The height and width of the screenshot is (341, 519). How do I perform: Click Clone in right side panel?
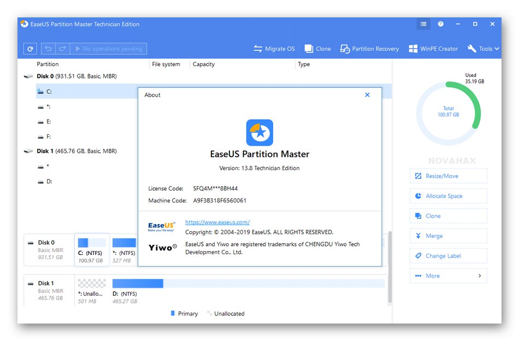click(x=448, y=216)
